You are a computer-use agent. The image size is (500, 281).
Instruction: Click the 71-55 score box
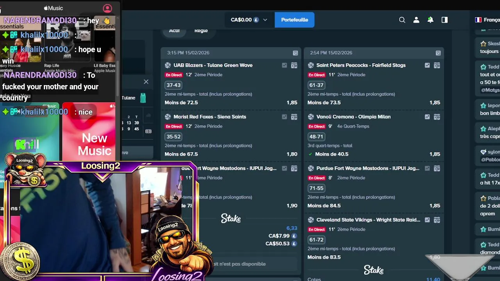coord(316,188)
